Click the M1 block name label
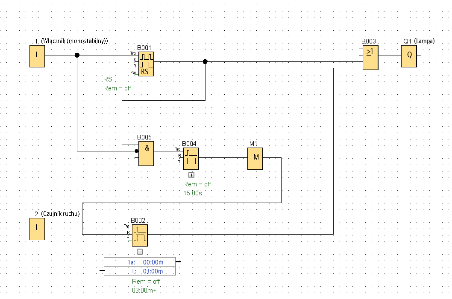 (253, 144)
